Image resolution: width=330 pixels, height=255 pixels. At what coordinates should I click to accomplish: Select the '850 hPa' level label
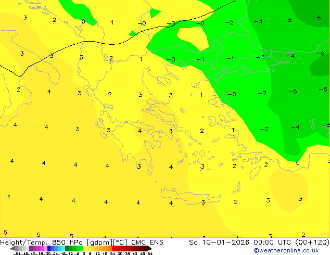[x=67, y=242]
